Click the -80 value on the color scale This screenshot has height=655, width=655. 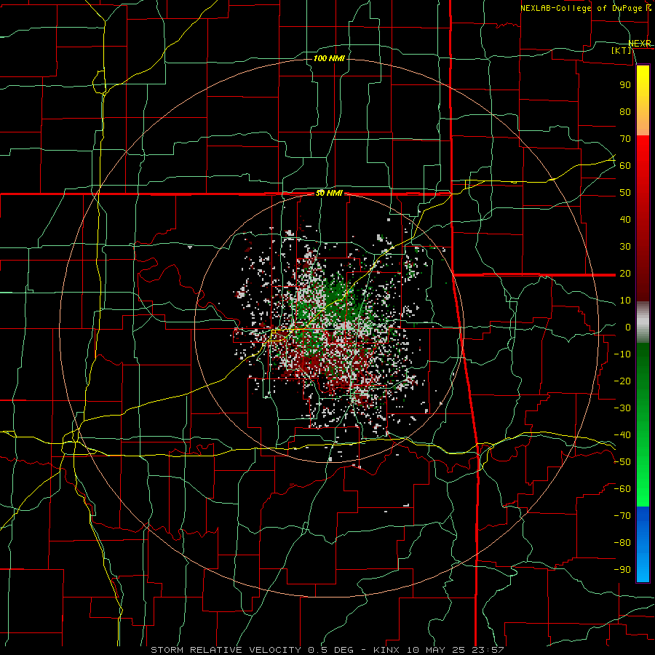[622, 543]
